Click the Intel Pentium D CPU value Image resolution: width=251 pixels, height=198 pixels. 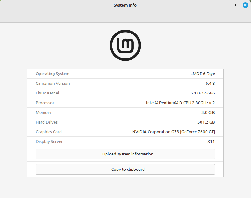click(x=181, y=103)
